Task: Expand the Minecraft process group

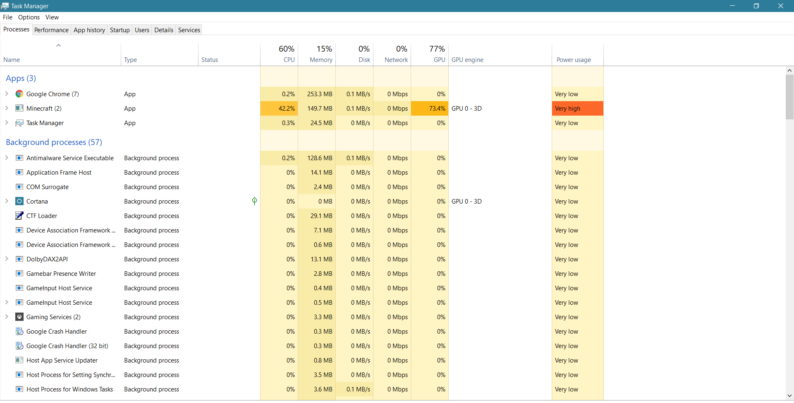Action: [7, 109]
